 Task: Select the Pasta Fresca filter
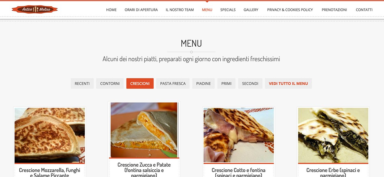[x=173, y=83]
